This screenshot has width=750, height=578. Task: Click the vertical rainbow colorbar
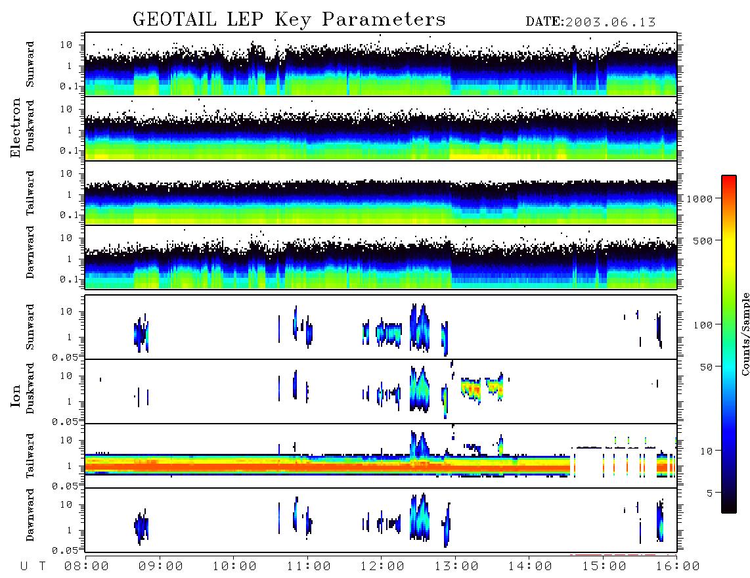729,344
